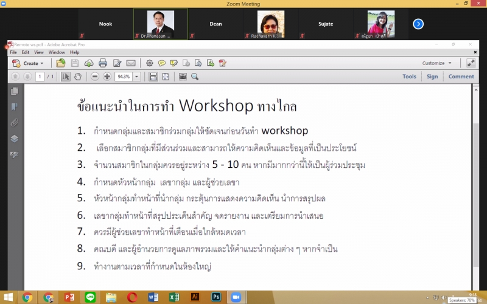Viewport: 487px width, 304px height.
Task: Open the zoom percentage dropdown arrow
Action: [136, 77]
